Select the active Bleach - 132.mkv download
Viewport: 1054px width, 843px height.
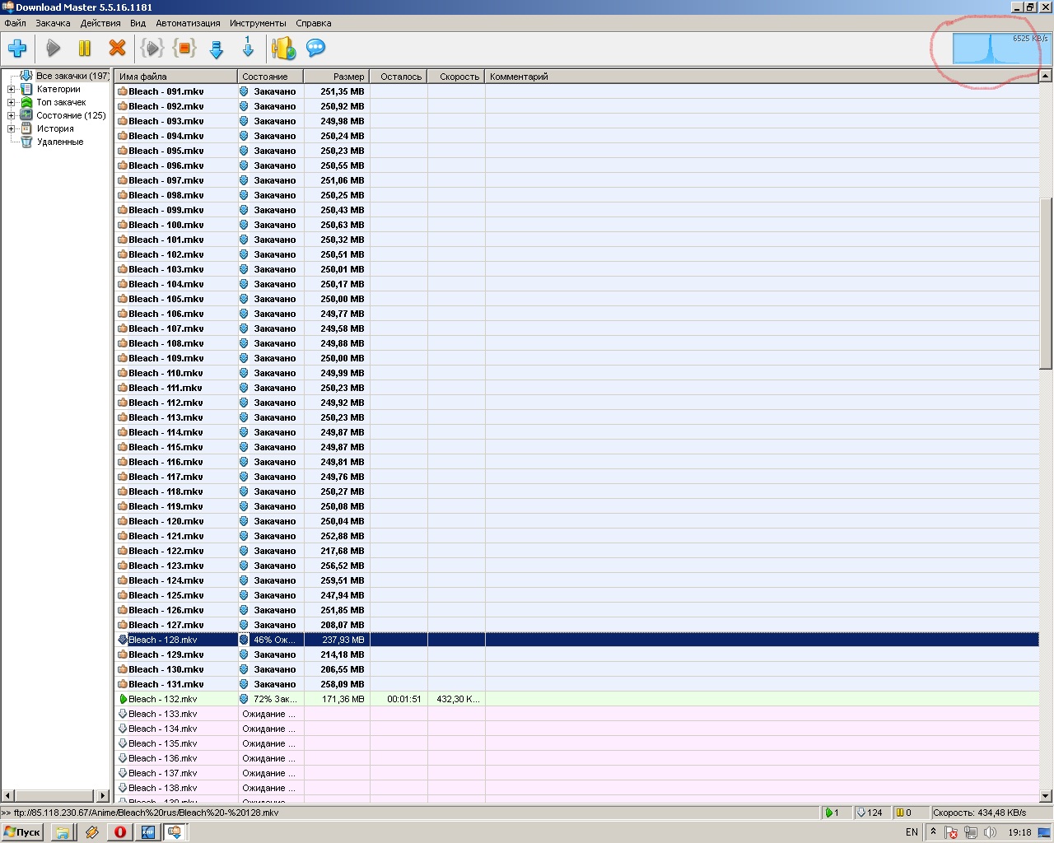tap(576, 699)
